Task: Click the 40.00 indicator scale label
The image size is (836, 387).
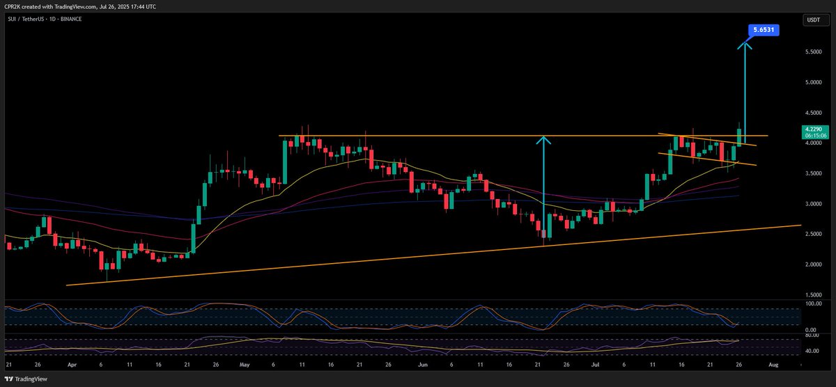Action: point(813,351)
